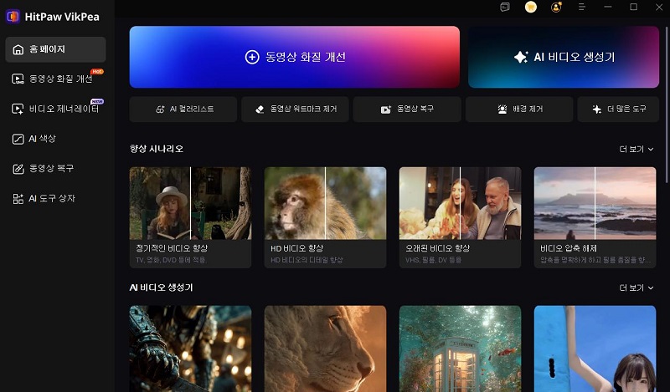Click the large 동영상 화질 개선 banner
This screenshot has width=670, height=392.
tap(294, 57)
